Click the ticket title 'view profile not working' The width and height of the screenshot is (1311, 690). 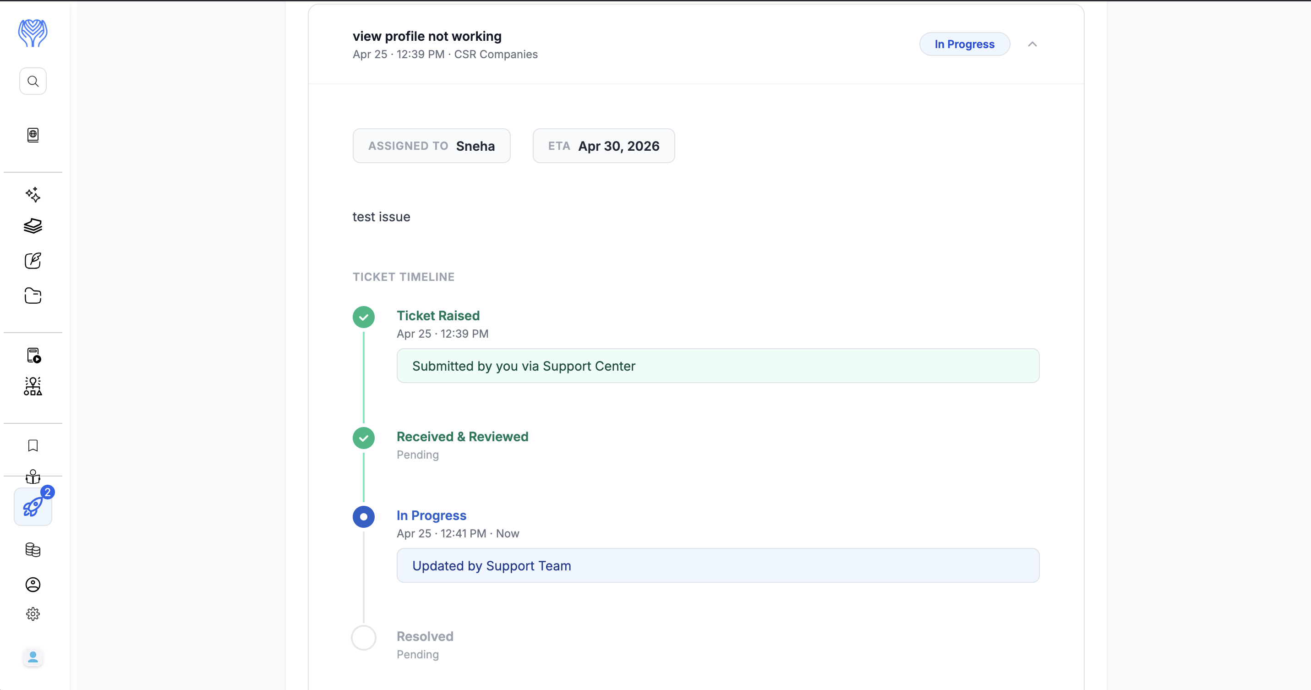[x=427, y=36]
